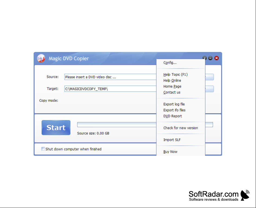Click the Source size: 0.00 GB text
Image resolution: width=256 pixels, height=208 pixels.
(93, 133)
